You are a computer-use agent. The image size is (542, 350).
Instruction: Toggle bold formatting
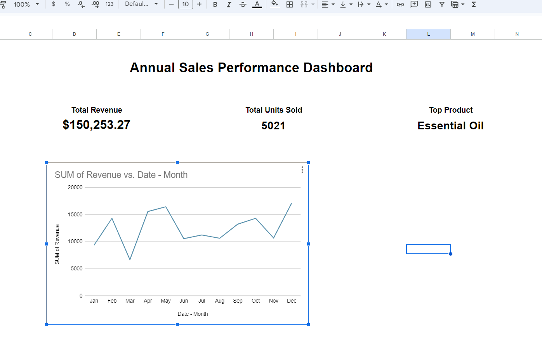point(215,4)
